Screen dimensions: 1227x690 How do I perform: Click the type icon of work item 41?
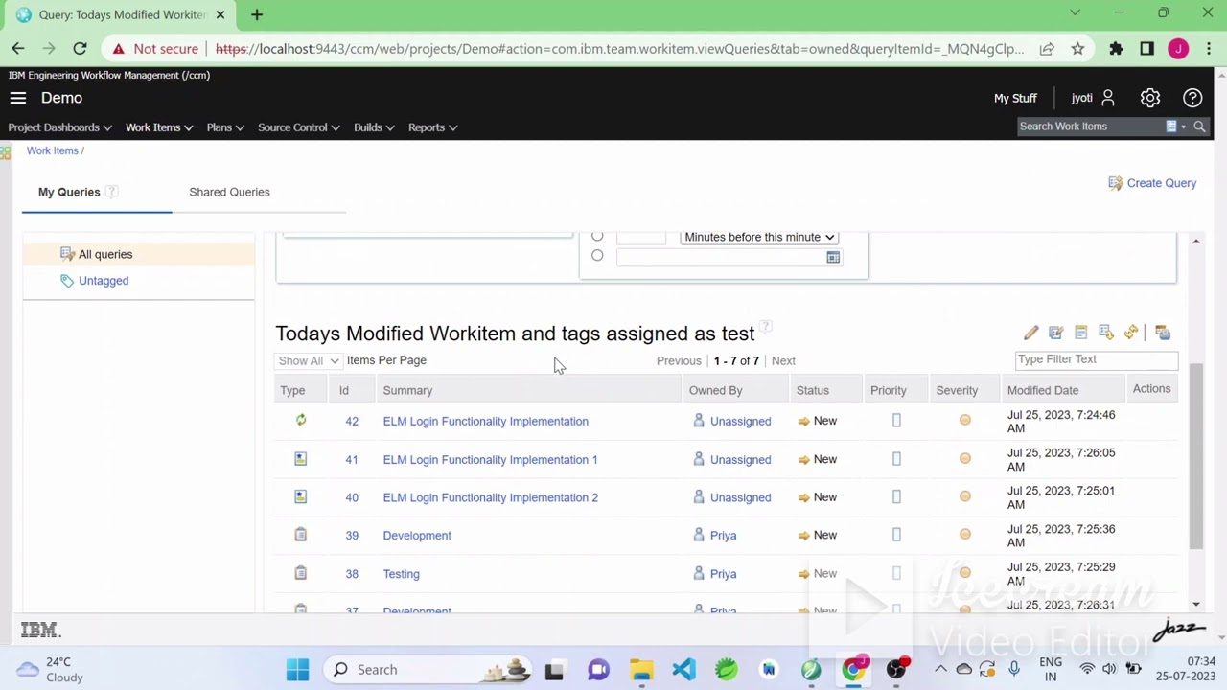(301, 459)
